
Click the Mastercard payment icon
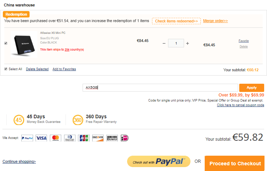click(x=56, y=138)
